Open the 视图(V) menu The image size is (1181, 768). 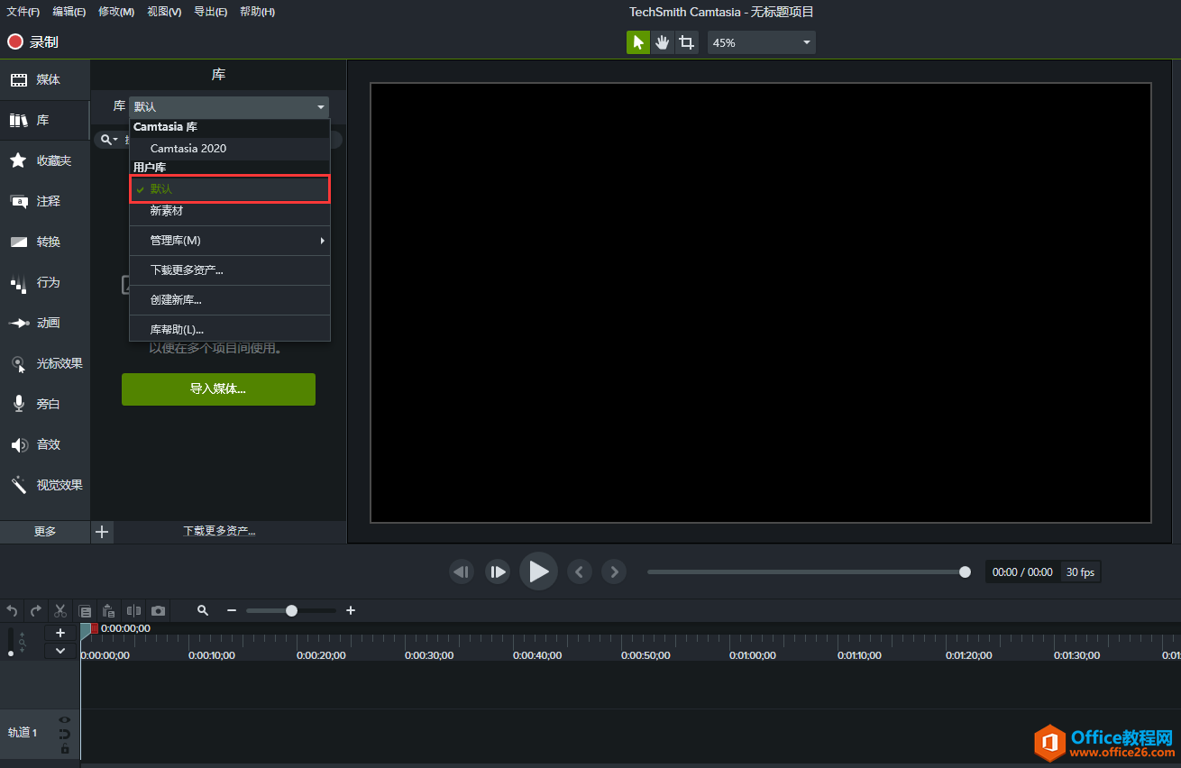(164, 12)
